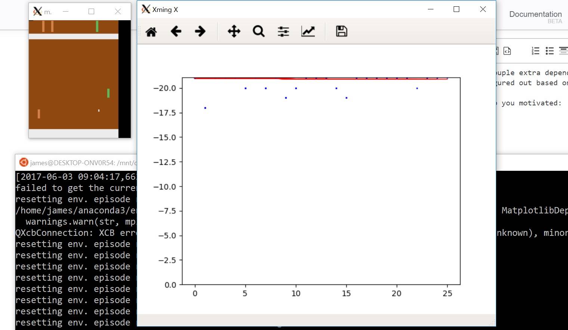Apply numbered list formatting
Viewport: 568px width, 330px height.
point(535,51)
